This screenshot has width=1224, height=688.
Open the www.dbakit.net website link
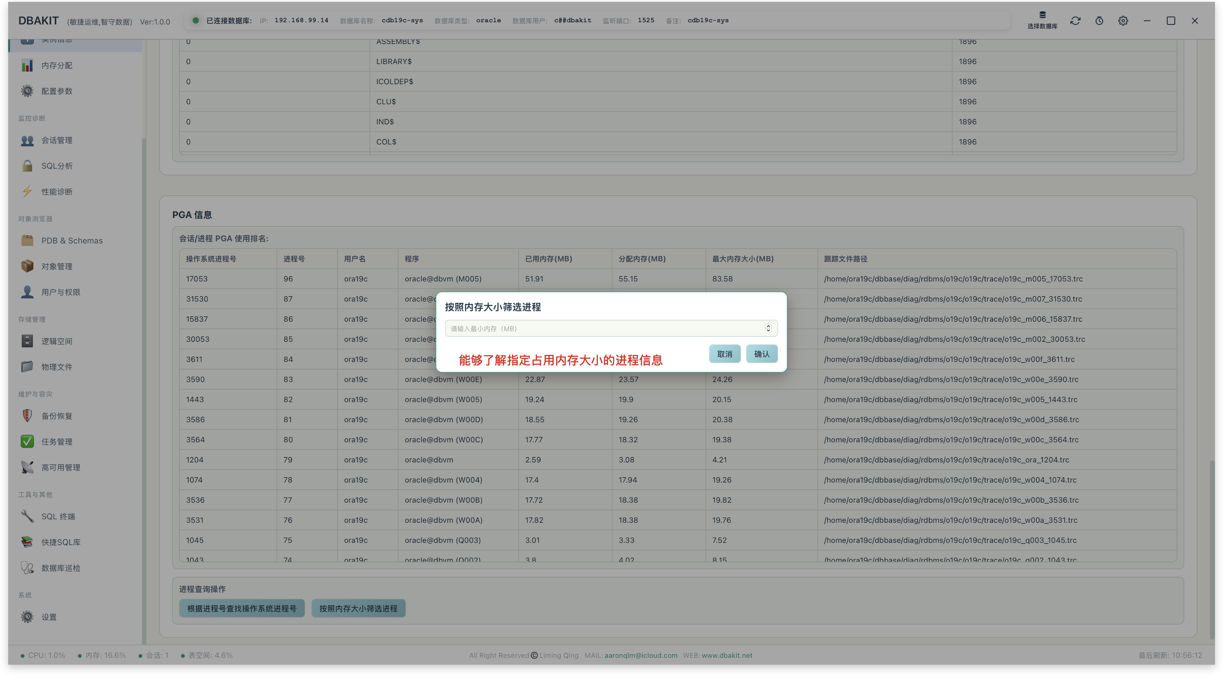[727, 655]
